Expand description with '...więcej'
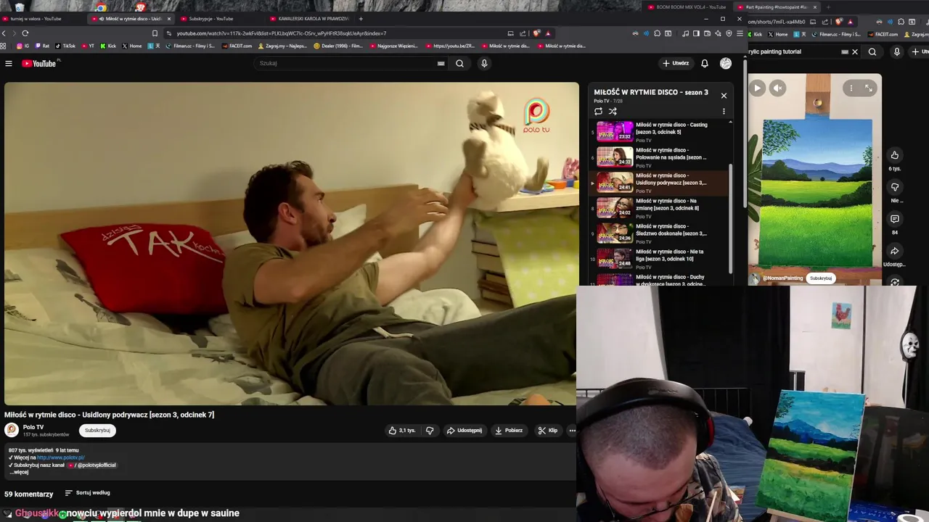Screen dimensions: 929x522 (x=20, y=472)
